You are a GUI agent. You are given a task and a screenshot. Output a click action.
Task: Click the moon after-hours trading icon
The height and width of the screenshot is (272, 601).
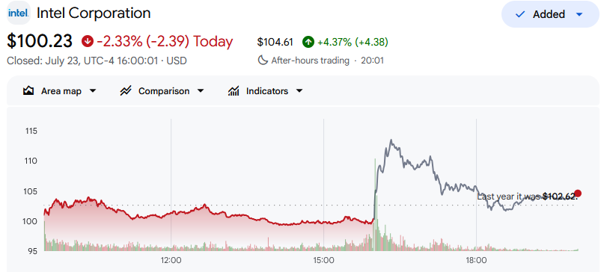[263, 60]
